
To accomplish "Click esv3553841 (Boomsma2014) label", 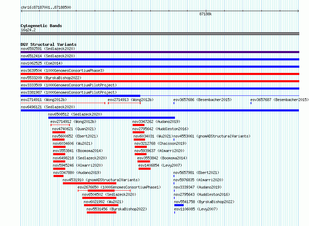I will (x=78, y=151).
